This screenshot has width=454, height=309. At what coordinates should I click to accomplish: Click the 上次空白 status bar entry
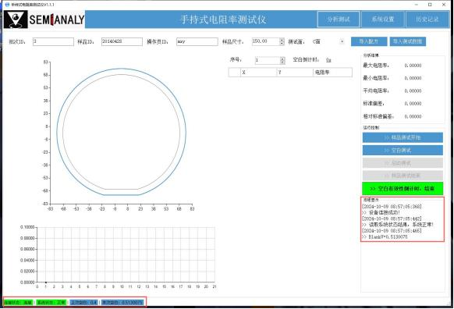83,302
